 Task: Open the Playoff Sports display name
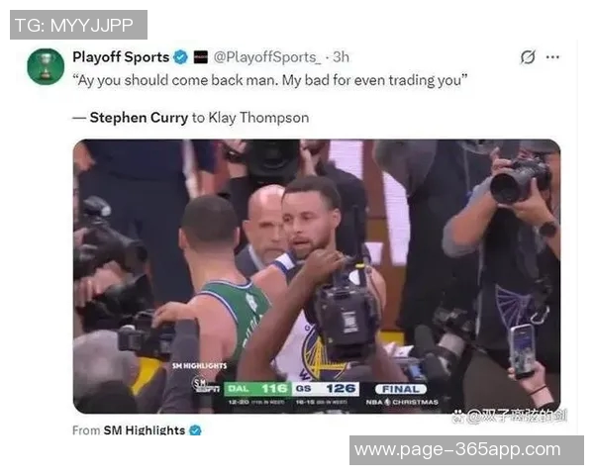pos(121,57)
